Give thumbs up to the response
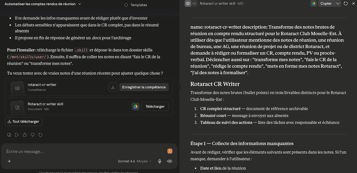 pos(25,135)
